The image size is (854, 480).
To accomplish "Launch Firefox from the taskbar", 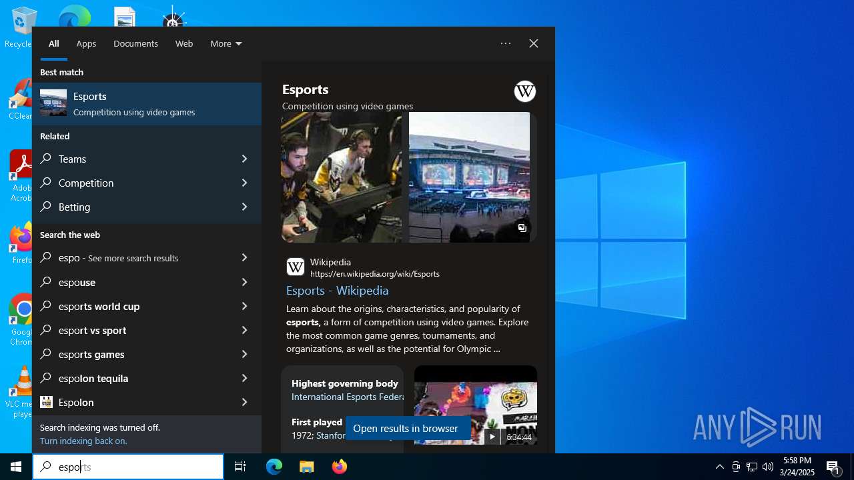I will pos(340,467).
